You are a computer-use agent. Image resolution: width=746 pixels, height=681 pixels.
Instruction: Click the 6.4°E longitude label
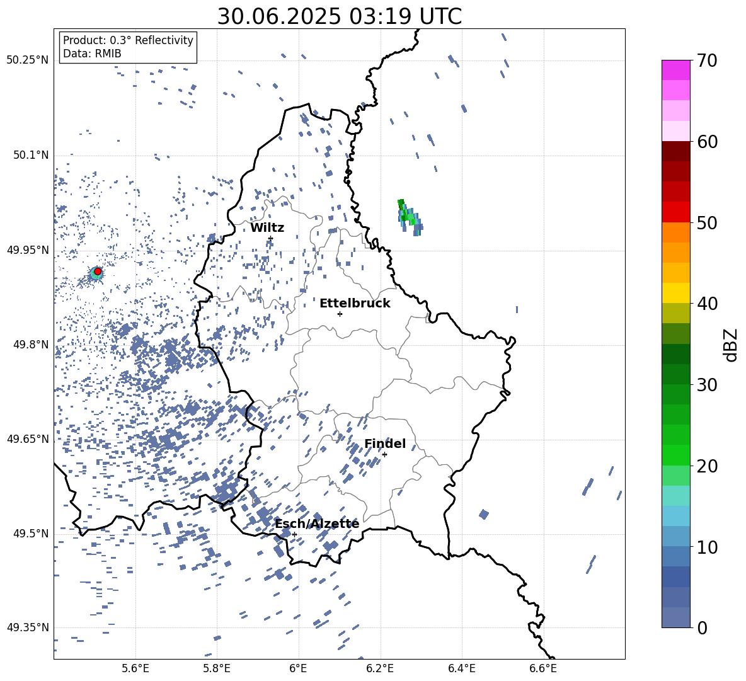pos(462,668)
